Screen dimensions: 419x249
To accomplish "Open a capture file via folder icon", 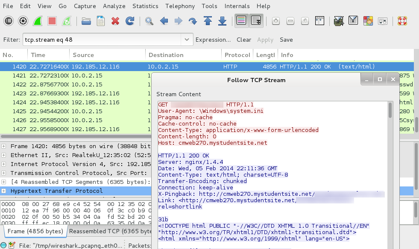I will point(86,21).
